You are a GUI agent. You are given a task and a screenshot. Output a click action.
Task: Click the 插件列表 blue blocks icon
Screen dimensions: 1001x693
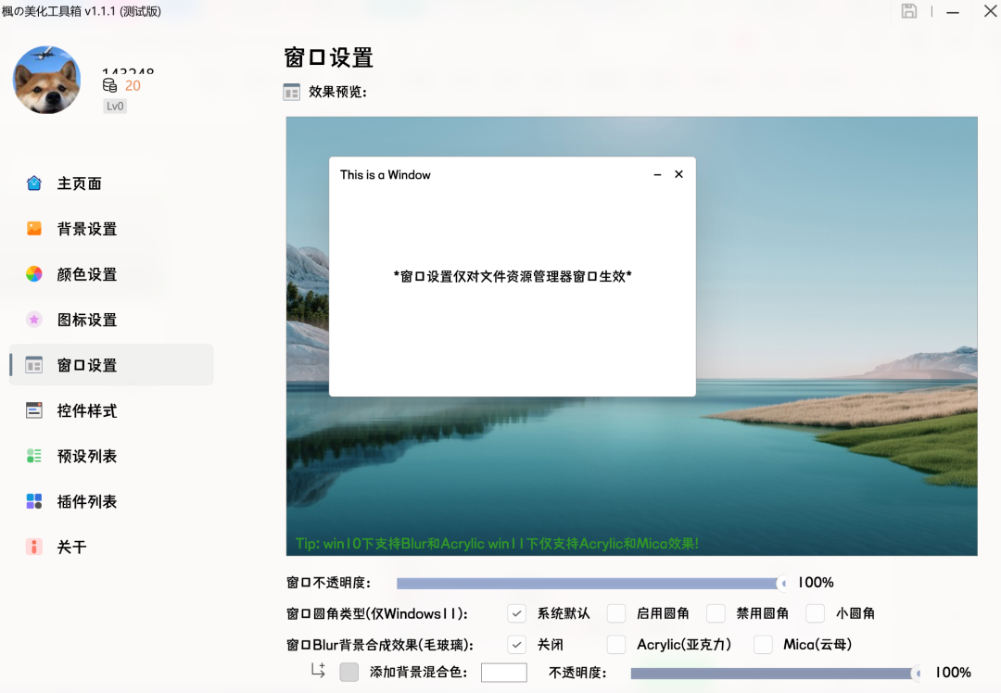click(34, 501)
